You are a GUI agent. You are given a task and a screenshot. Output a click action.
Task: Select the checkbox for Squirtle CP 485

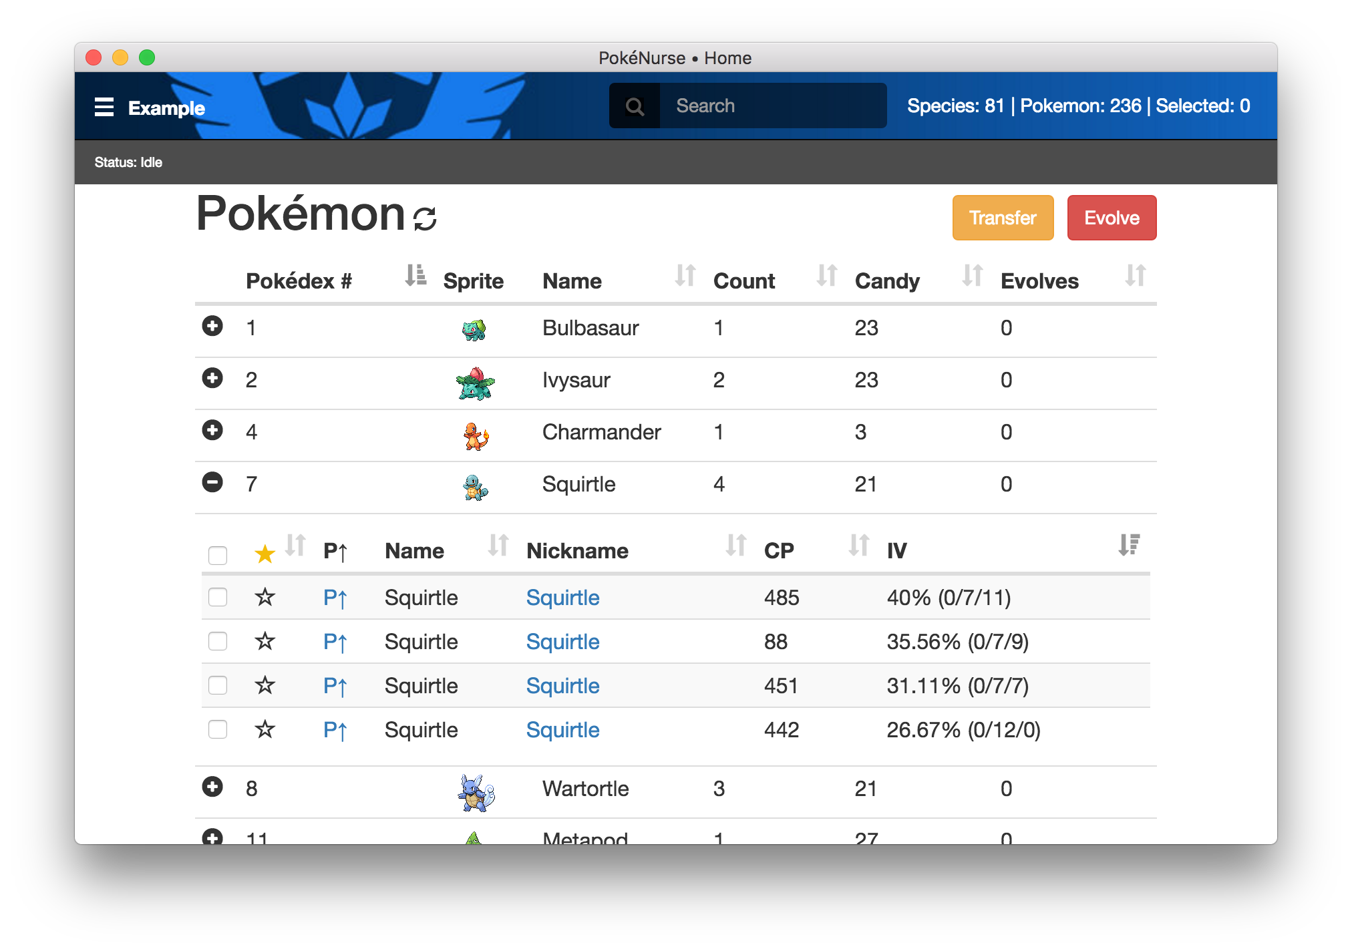click(218, 596)
